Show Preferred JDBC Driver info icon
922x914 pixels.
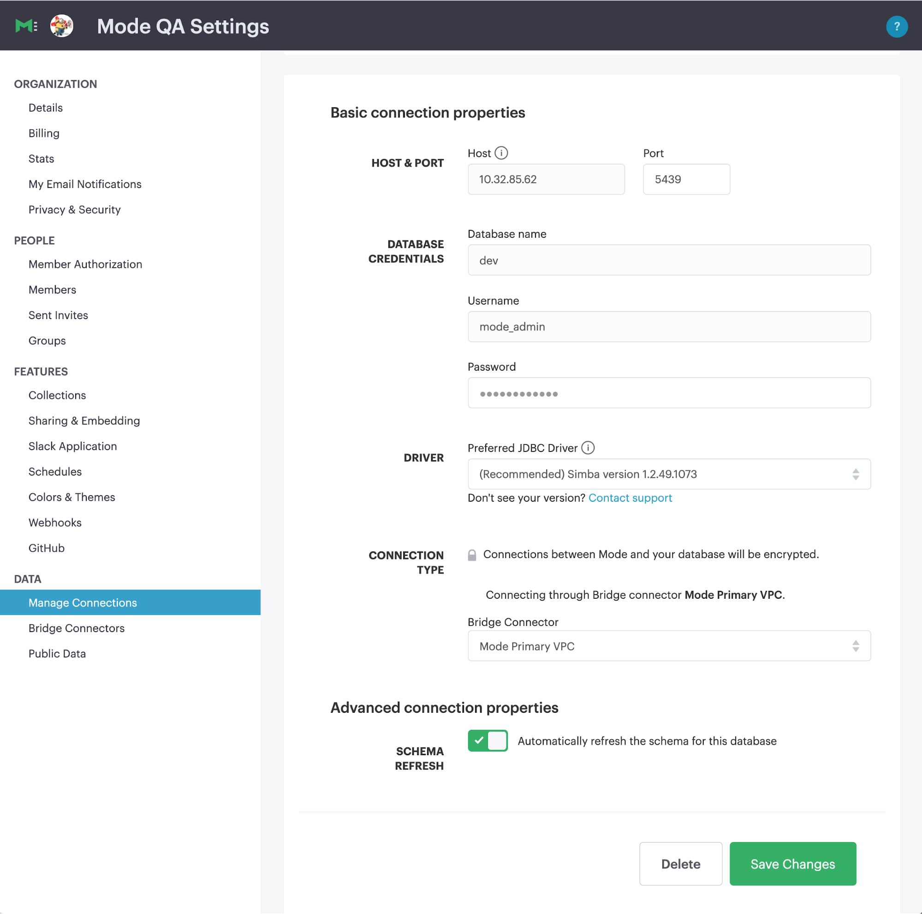tap(588, 447)
